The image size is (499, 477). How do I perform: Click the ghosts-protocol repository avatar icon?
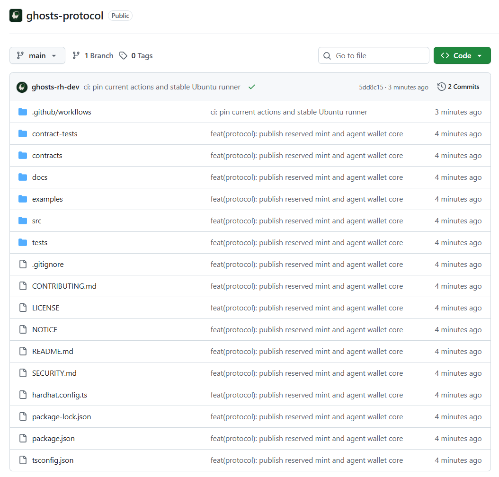pos(16,16)
